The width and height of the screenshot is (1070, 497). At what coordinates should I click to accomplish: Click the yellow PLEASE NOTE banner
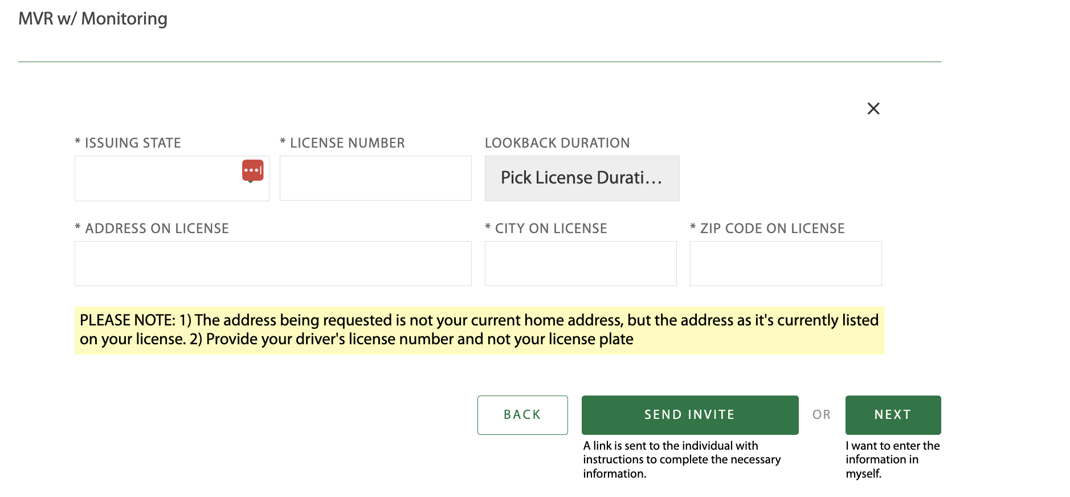pos(480,330)
